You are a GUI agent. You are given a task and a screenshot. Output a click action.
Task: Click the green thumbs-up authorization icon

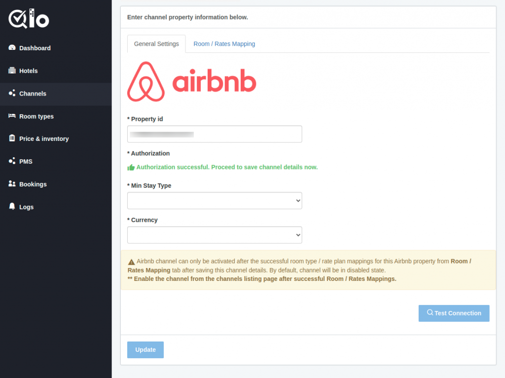[131, 168]
